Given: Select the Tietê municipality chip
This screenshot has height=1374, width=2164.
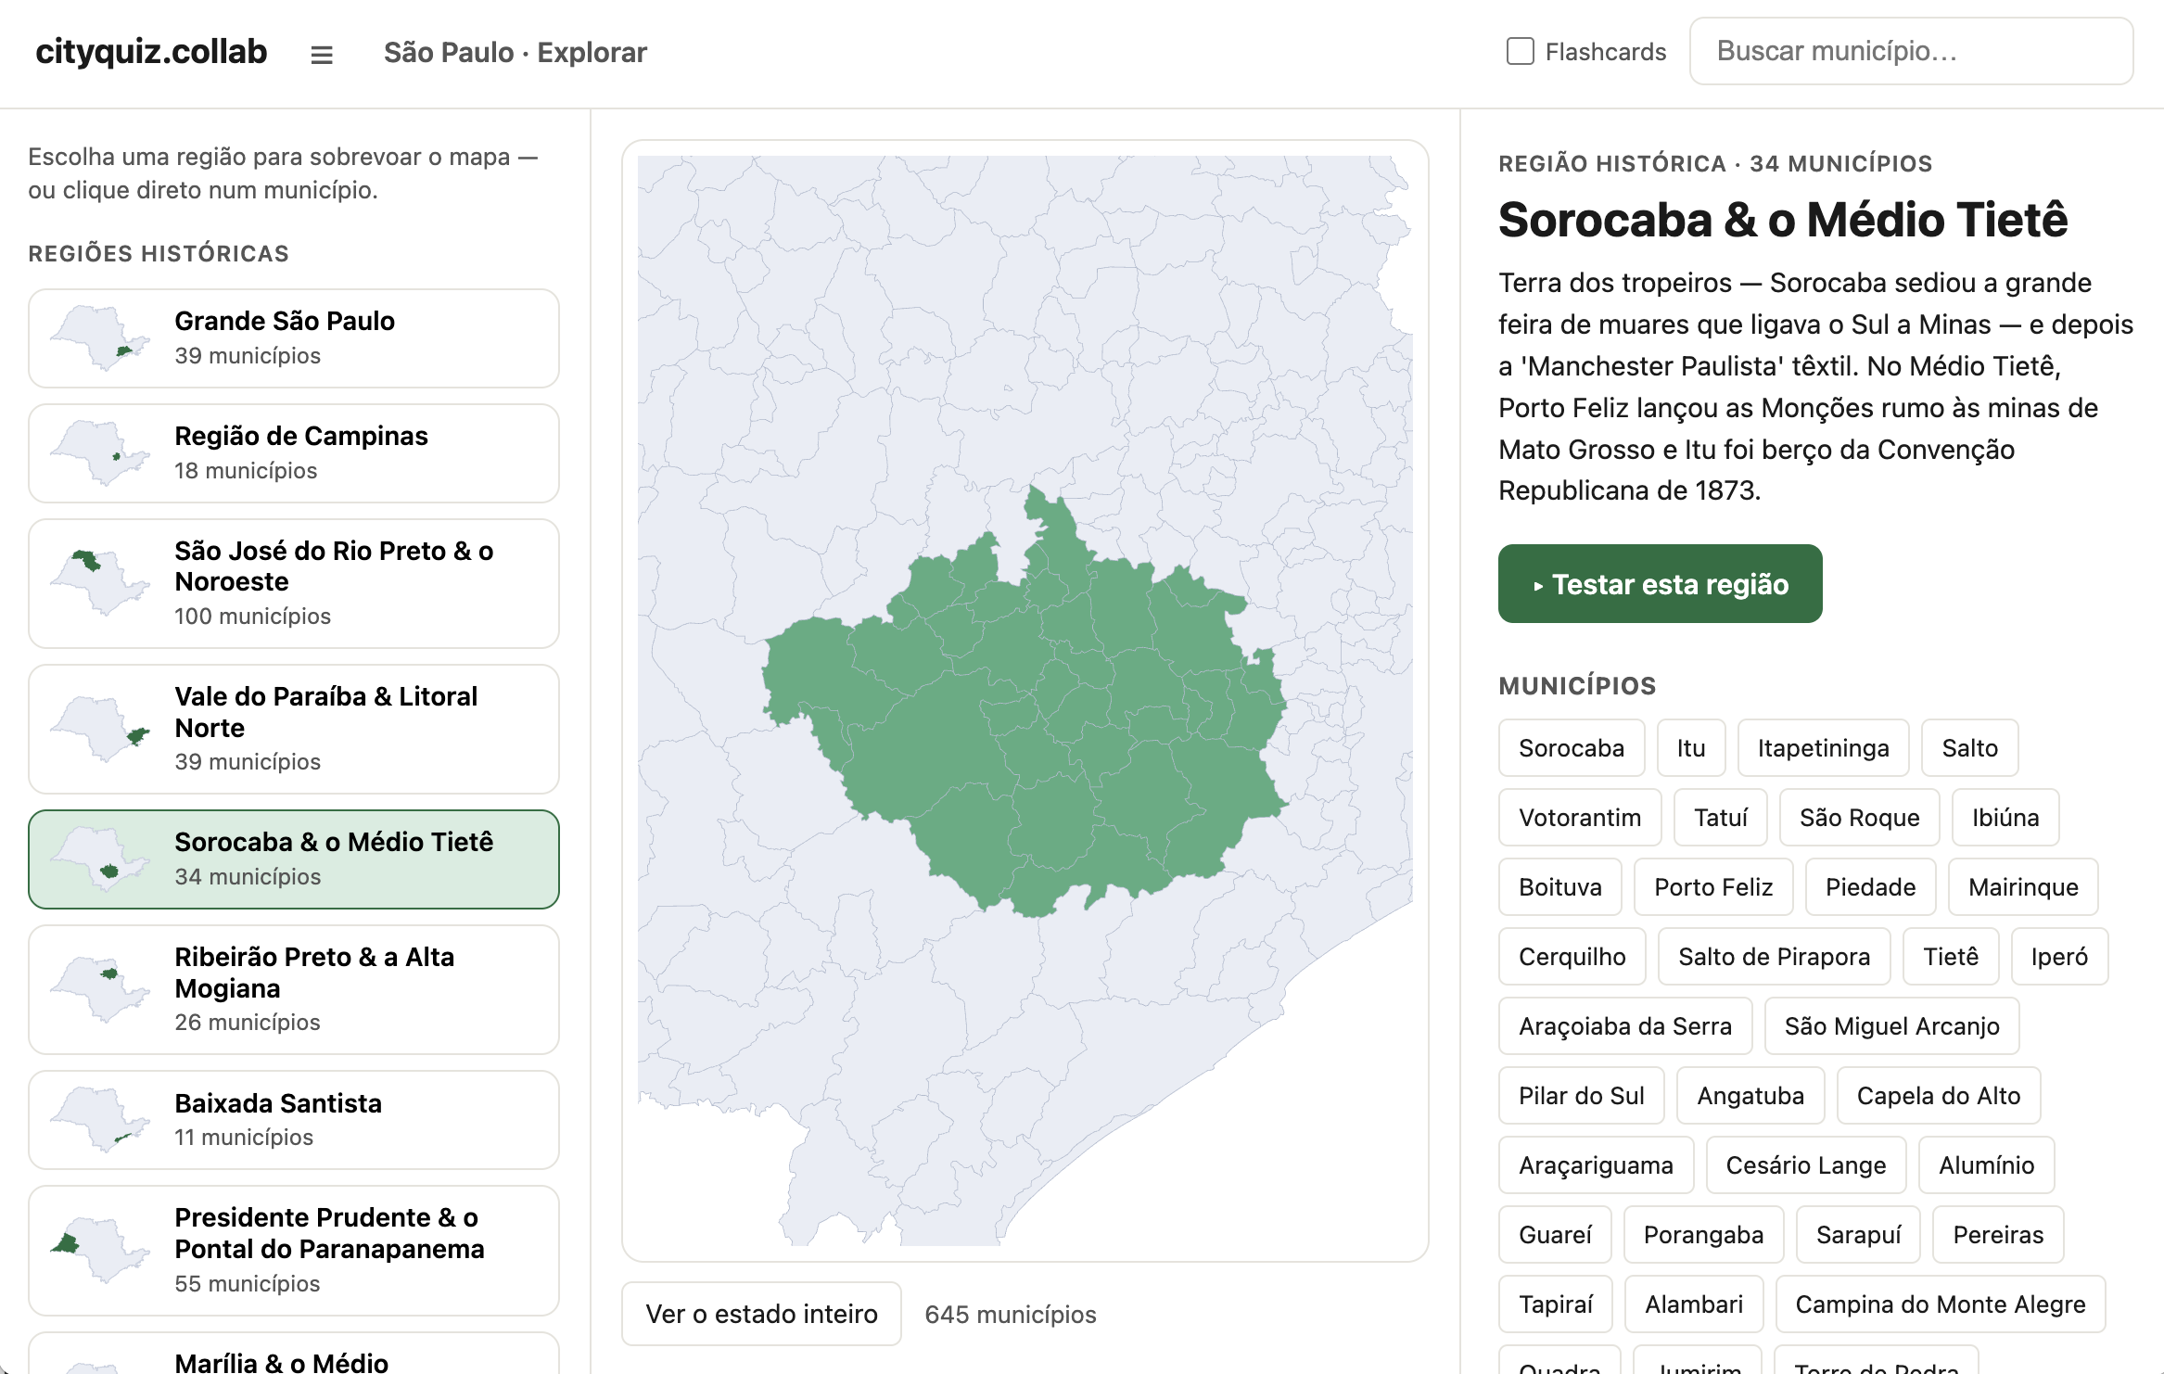Looking at the screenshot, I should (1951, 957).
